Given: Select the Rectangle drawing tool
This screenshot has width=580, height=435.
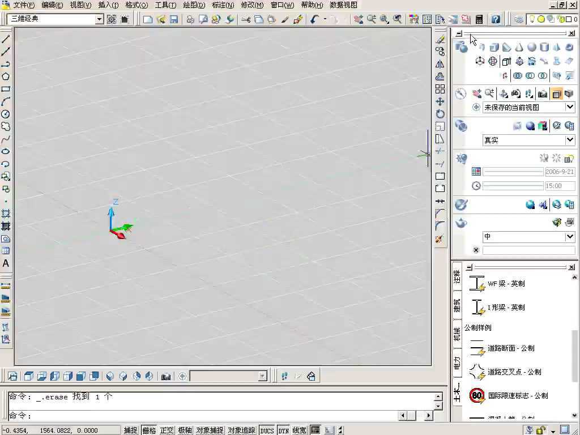Looking at the screenshot, I should tap(6, 89).
